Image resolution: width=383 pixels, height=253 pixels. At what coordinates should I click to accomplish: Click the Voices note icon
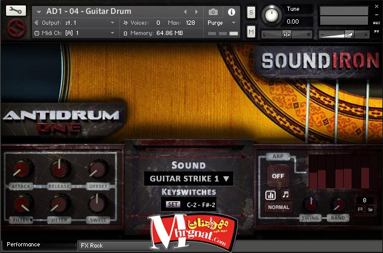click(125, 23)
